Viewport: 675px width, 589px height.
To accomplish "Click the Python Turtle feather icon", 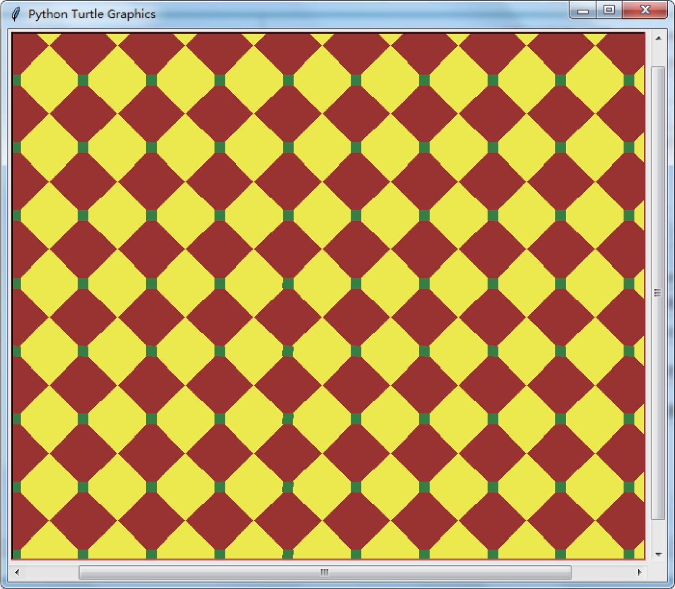I will tap(16, 14).
